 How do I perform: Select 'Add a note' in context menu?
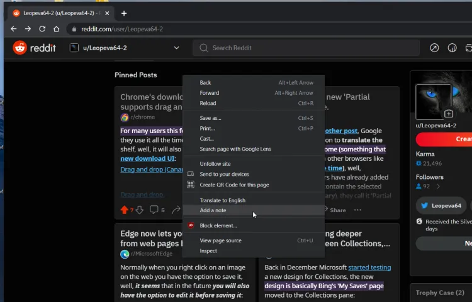[213, 210]
